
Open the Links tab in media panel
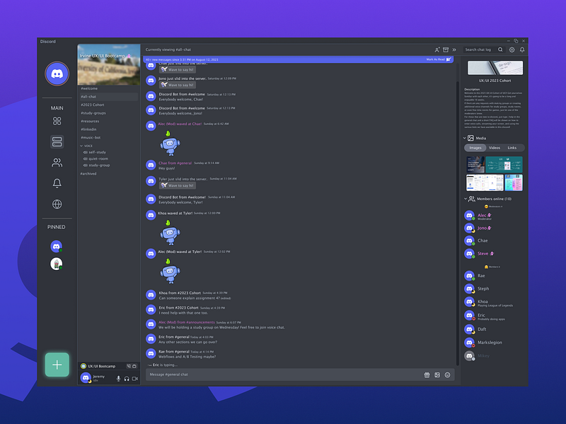coord(512,148)
